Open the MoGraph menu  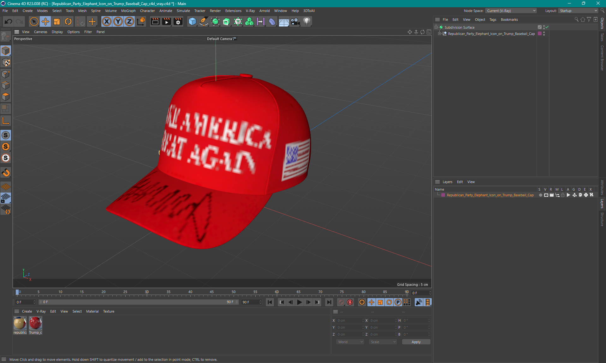[128, 11]
